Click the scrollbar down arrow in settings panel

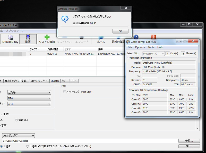[x=198, y=128]
